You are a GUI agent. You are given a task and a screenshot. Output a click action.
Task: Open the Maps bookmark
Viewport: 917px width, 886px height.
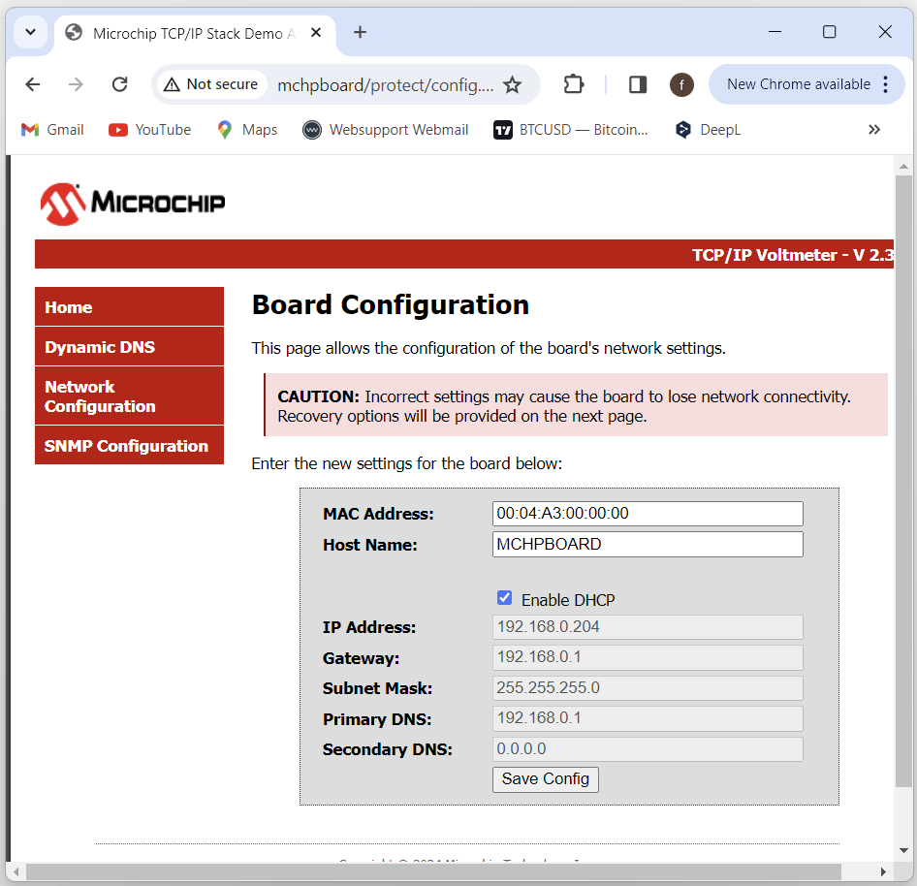tap(247, 130)
